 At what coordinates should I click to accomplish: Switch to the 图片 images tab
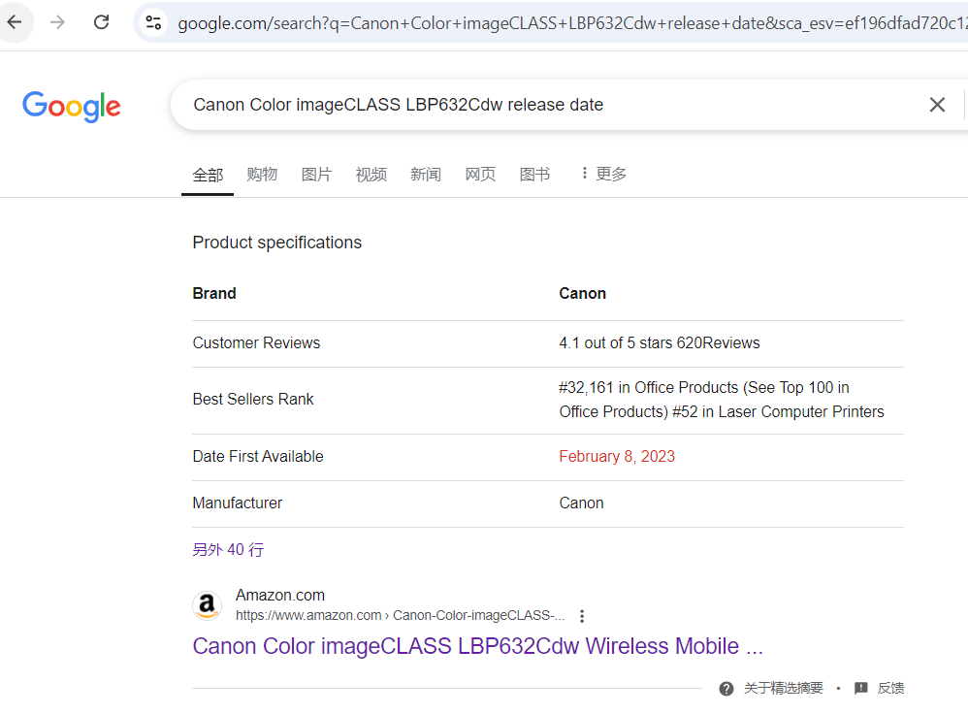point(316,175)
